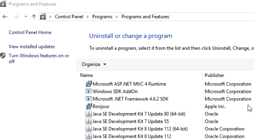Click Oracle publisher for Kit 7 Update 80 row

tap(211, 114)
